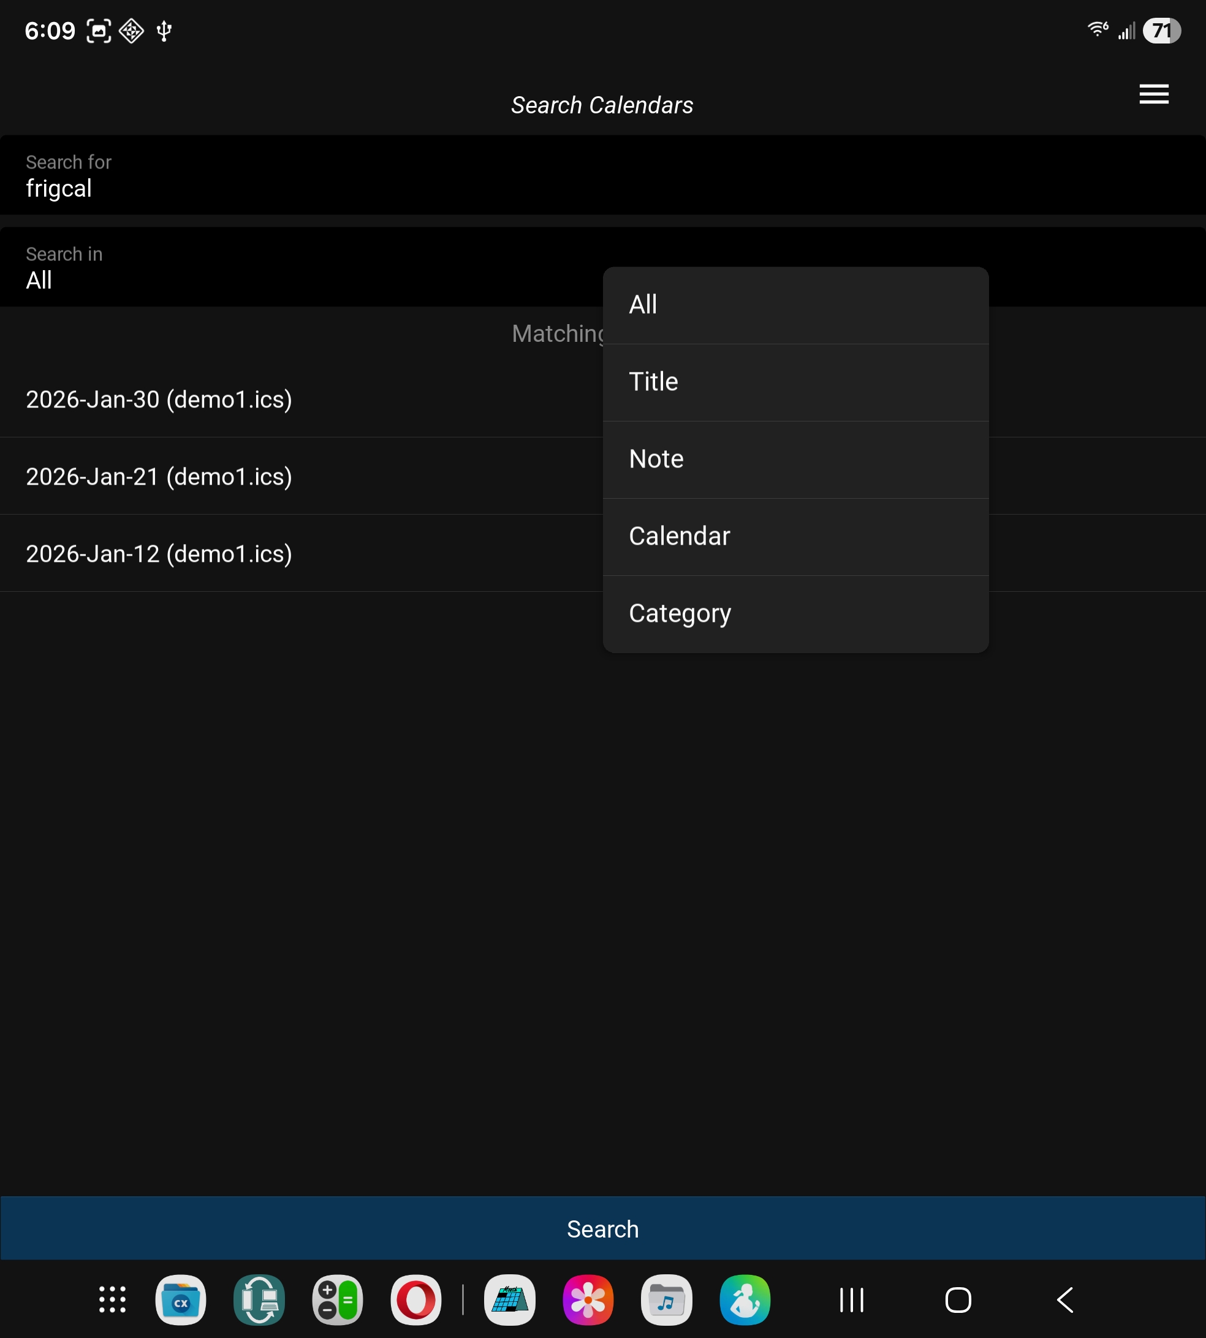Tap the recent apps navigation button
1206x1338 pixels.
coord(851,1299)
